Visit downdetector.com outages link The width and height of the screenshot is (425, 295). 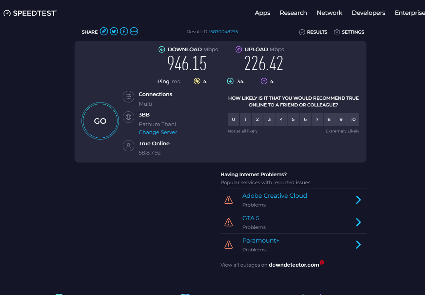(294, 265)
